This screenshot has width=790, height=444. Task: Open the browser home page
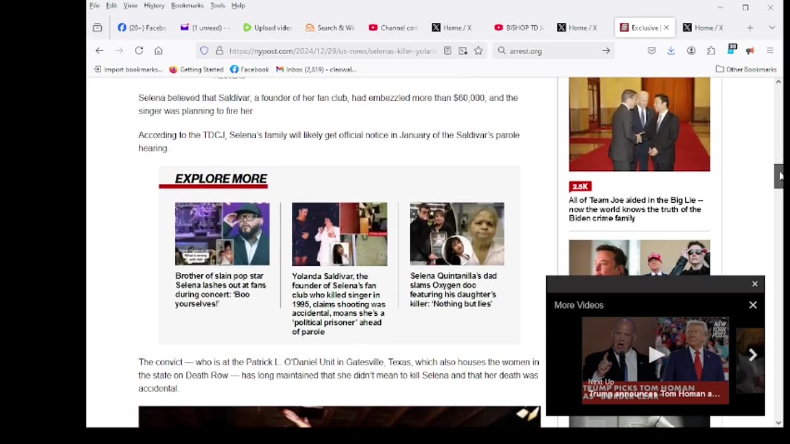point(159,51)
